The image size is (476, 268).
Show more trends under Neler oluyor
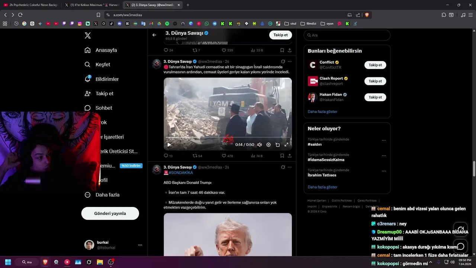click(322, 187)
